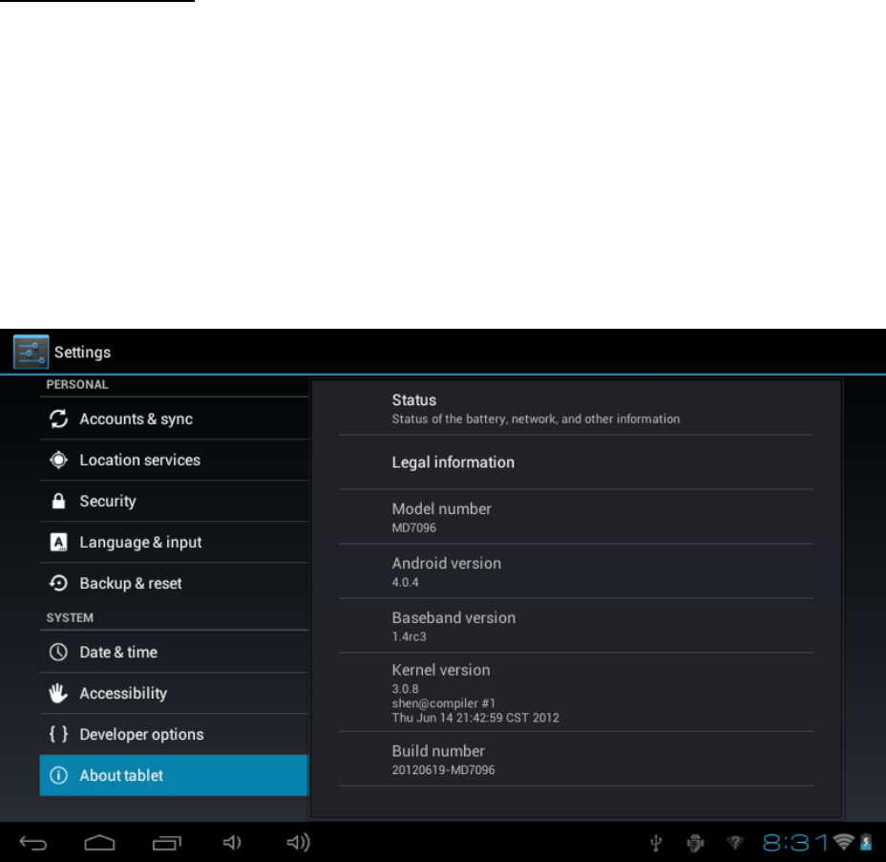The image size is (886, 862).
Task: Select the Backup & reset restore icon
Action: [59, 583]
